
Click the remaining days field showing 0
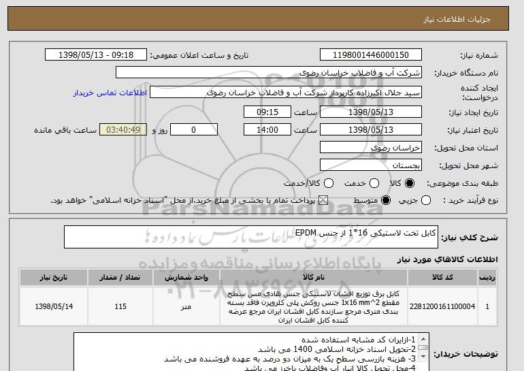click(194, 130)
